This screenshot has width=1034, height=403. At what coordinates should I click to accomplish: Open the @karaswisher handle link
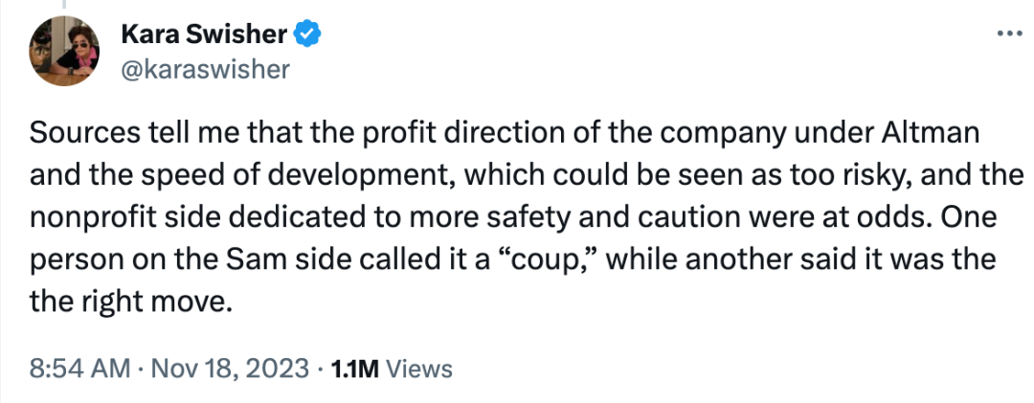click(x=204, y=70)
